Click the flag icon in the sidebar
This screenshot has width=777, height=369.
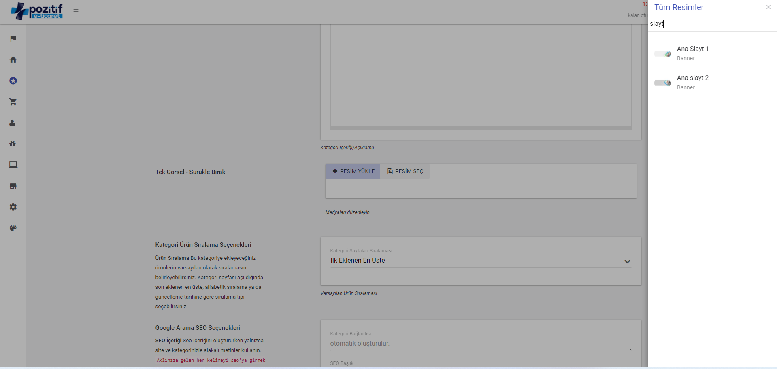pos(13,38)
